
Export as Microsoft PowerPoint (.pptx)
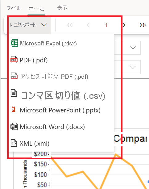pyautogui.click(x=61, y=110)
